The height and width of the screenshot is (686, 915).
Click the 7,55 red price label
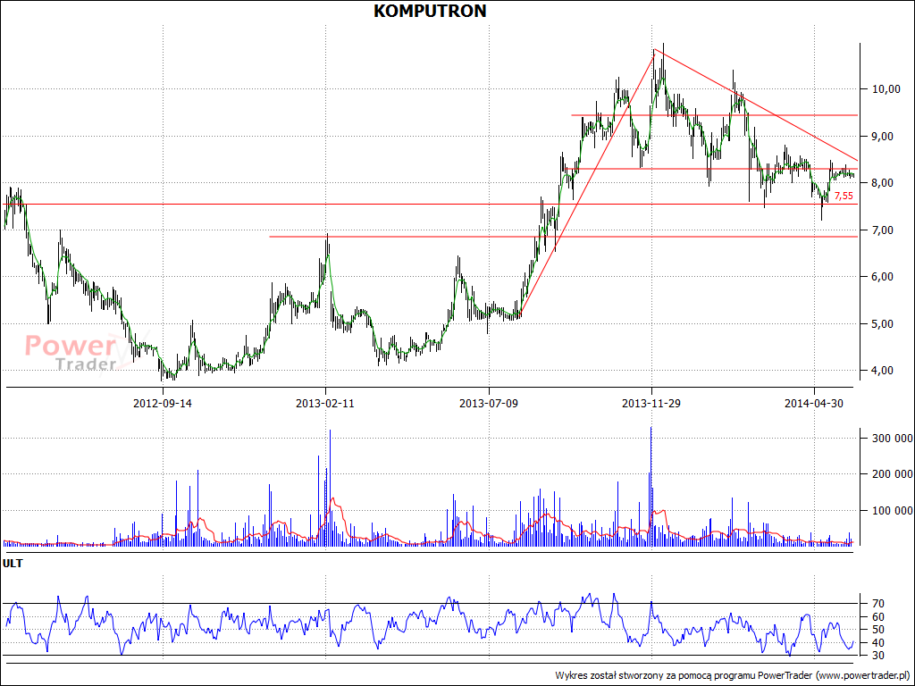tap(844, 196)
